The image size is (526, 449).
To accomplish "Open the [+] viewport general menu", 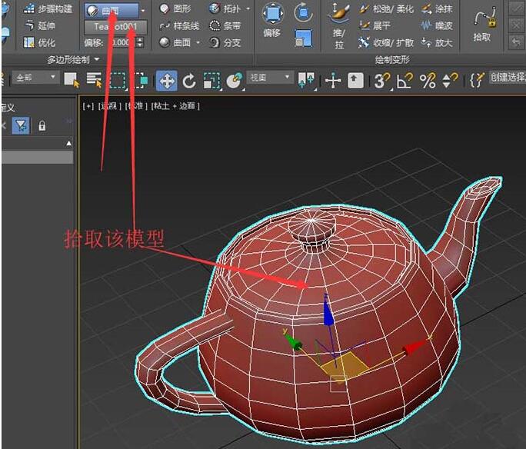I will click(88, 106).
